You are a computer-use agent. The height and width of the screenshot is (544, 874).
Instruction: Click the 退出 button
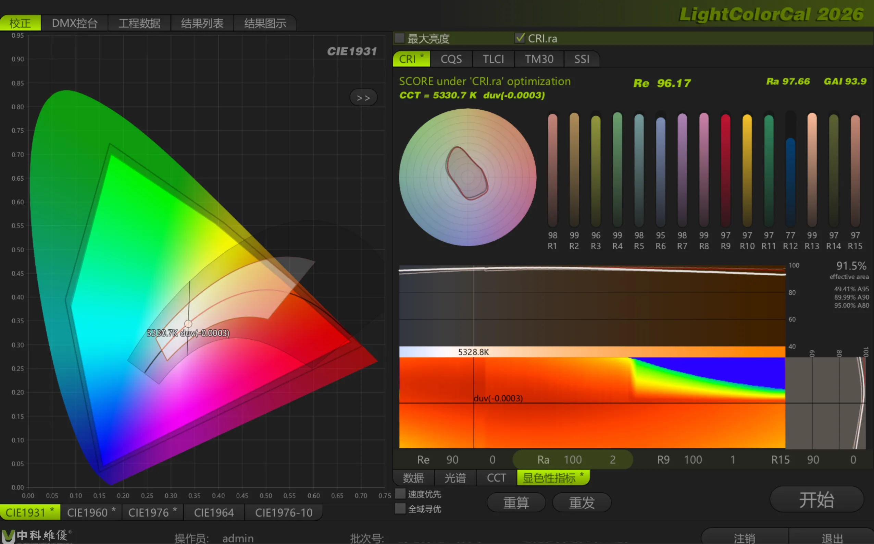coord(832,537)
